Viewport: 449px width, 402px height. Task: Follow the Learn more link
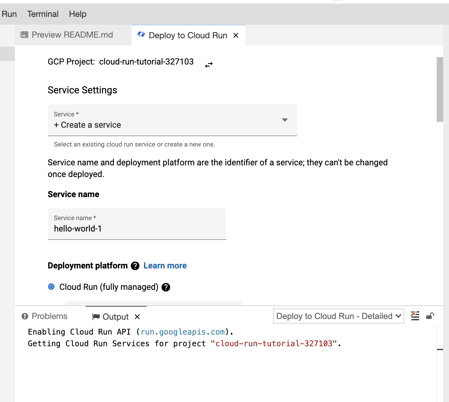point(165,266)
